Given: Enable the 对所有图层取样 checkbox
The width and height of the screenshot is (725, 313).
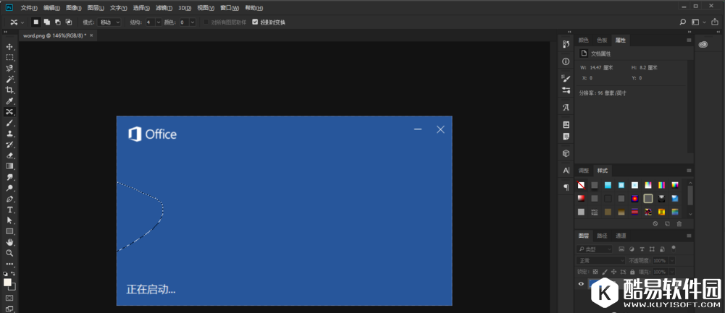Looking at the screenshot, I should pyautogui.click(x=206, y=22).
